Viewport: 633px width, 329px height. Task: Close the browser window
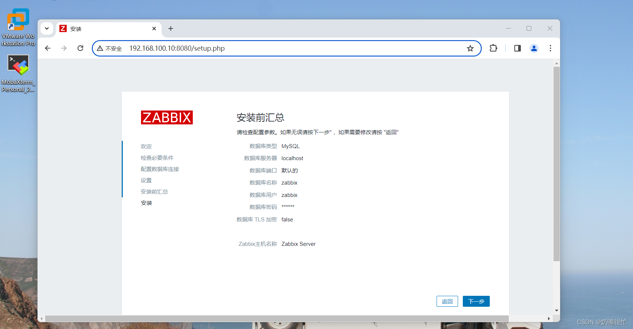tap(550, 28)
